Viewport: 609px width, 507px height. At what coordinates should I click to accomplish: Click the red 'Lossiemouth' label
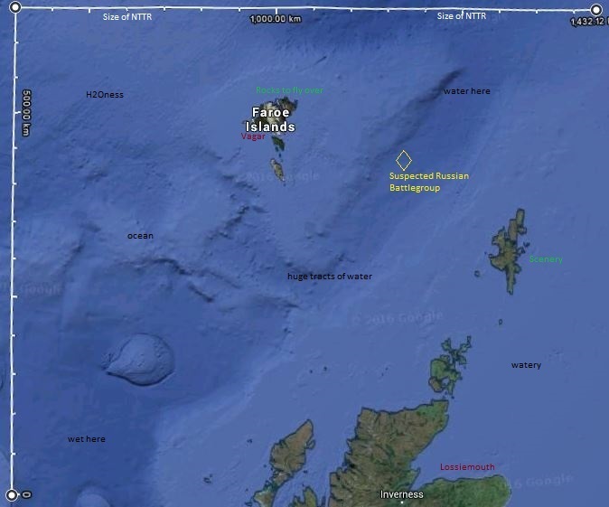point(467,467)
